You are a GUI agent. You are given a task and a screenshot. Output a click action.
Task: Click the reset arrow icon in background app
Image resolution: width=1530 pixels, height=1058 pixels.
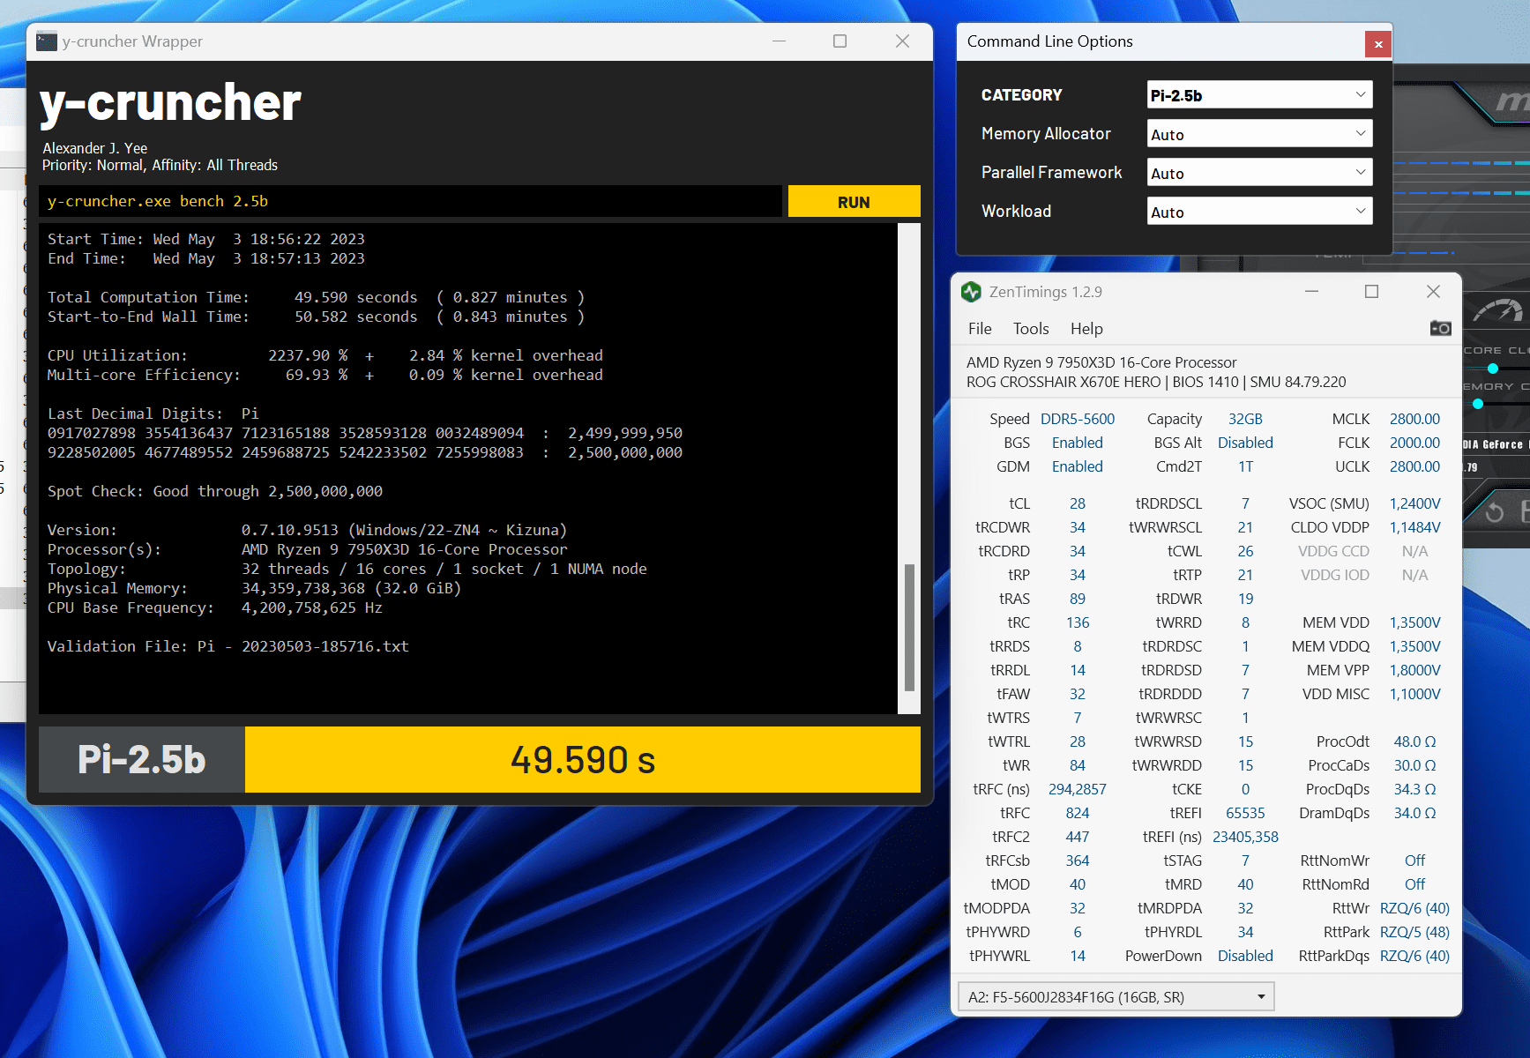pos(1494,512)
